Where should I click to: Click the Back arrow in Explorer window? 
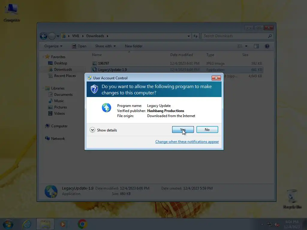(43, 36)
